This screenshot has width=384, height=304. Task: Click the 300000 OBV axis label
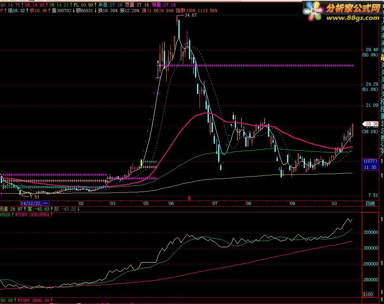tap(371, 248)
